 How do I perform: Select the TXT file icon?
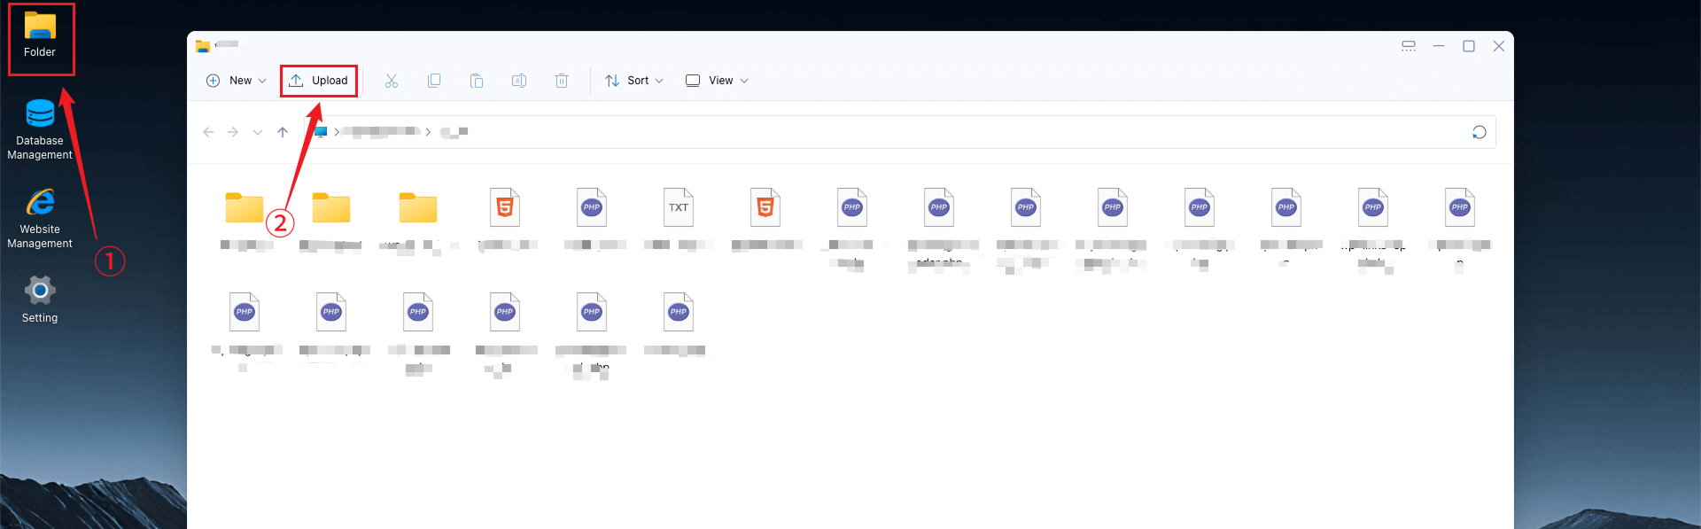679,207
